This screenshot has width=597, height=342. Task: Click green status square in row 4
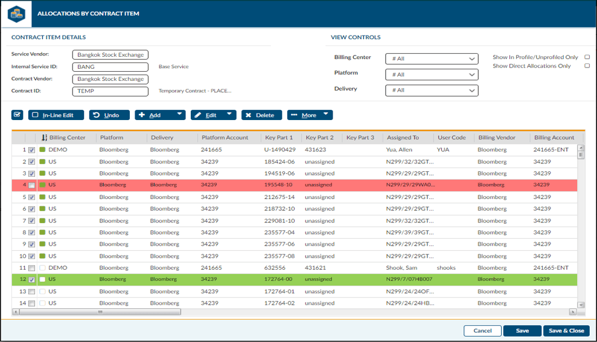click(x=42, y=185)
